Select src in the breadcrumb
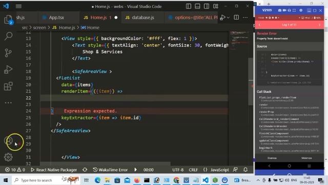Image resolution: width=328 pixels, height=185 pixels. point(25,27)
